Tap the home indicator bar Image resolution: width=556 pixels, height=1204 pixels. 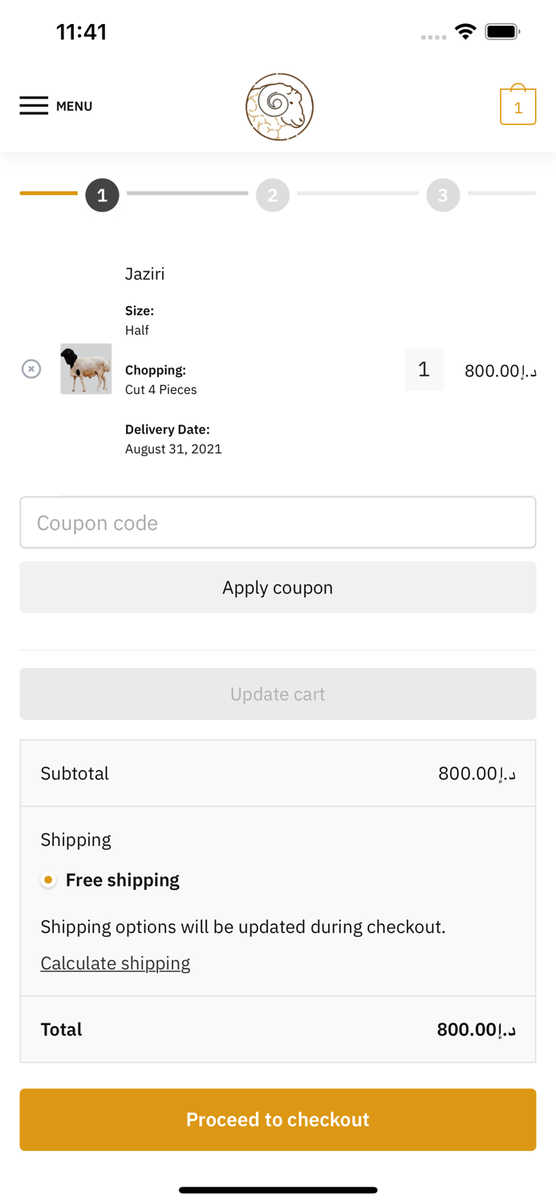(x=278, y=1190)
